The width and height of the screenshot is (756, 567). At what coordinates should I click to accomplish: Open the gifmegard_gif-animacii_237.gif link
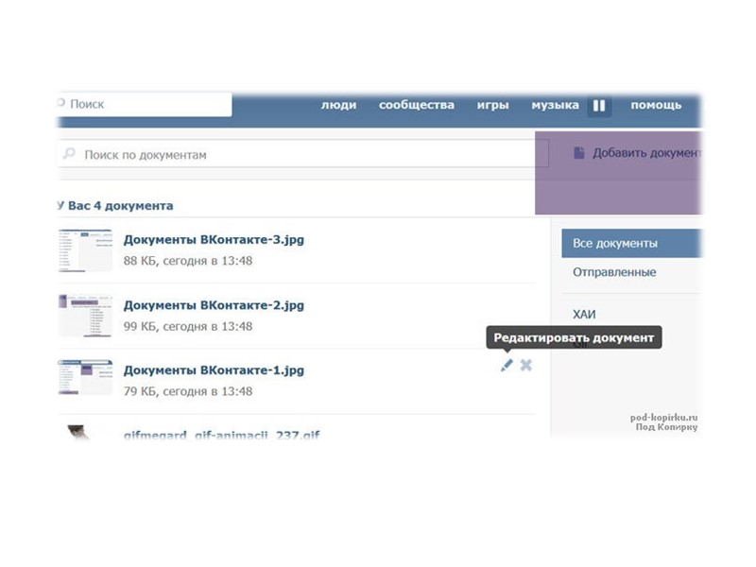(222, 435)
